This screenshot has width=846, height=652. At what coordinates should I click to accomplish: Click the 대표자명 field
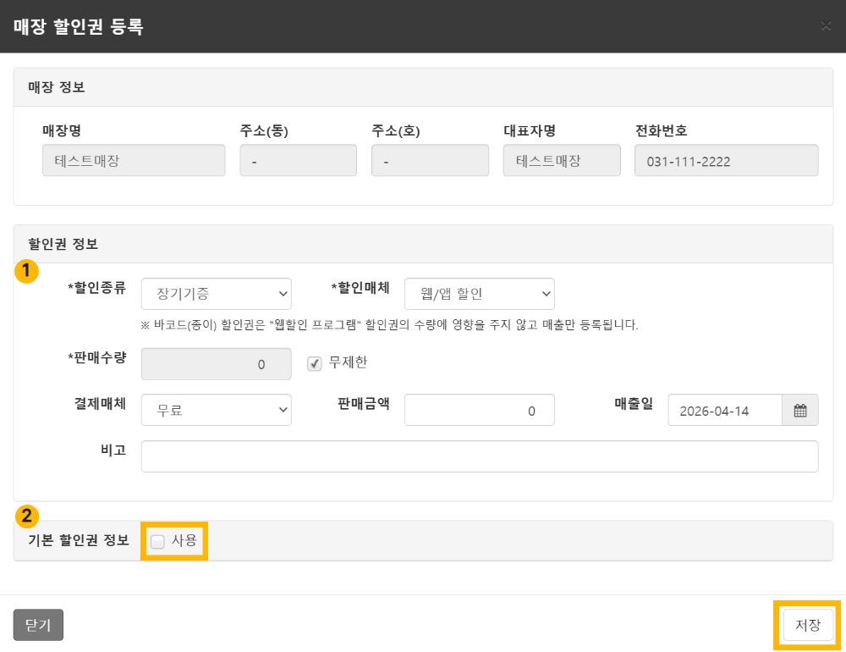point(562,160)
